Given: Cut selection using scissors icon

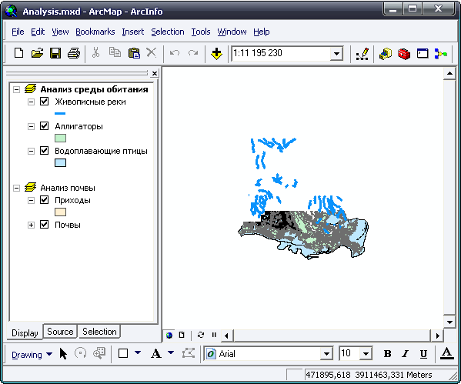Looking at the screenshot, I should point(95,52).
